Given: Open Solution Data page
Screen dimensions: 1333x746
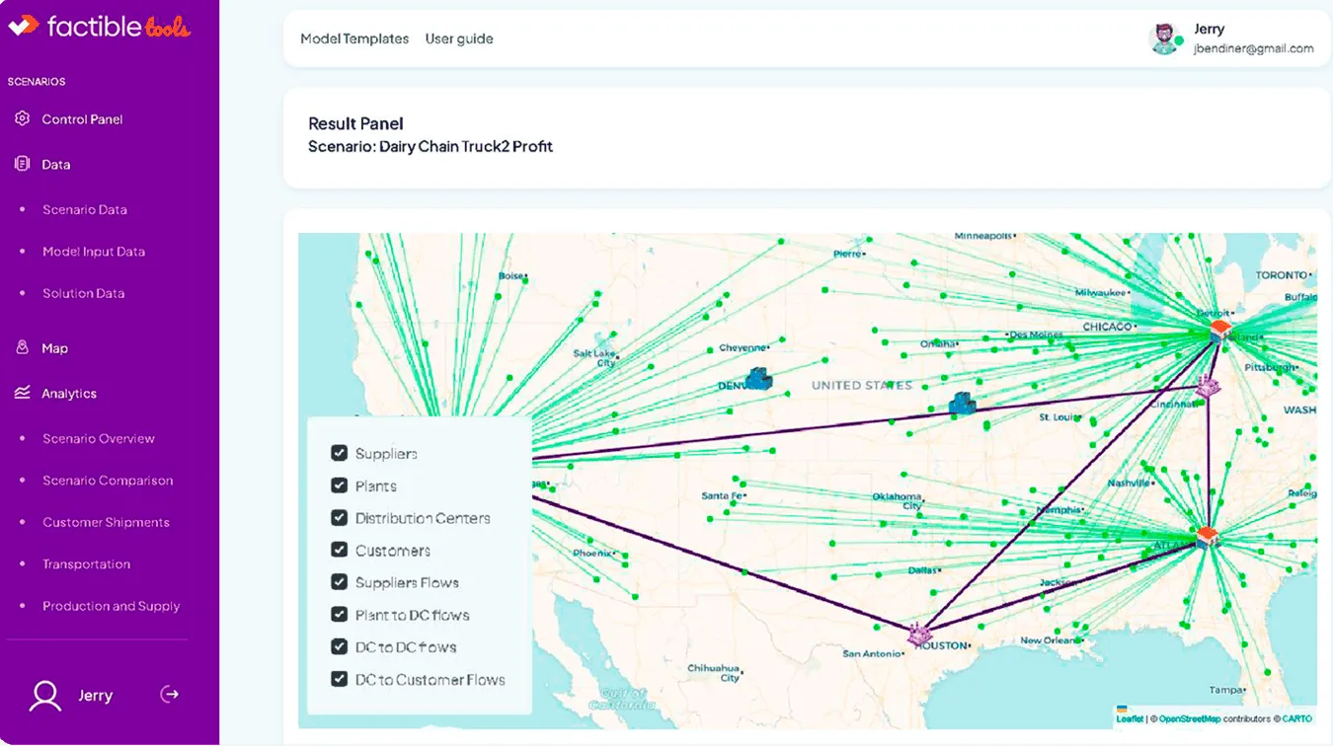Looking at the screenshot, I should tap(84, 293).
